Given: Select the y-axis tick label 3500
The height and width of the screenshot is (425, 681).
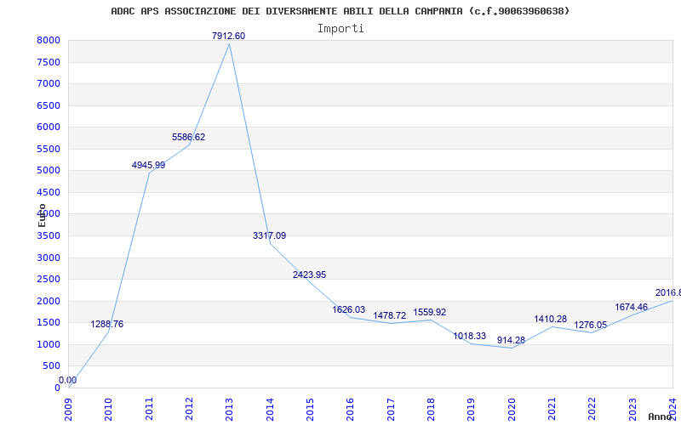Looking at the screenshot, I should [49, 236].
